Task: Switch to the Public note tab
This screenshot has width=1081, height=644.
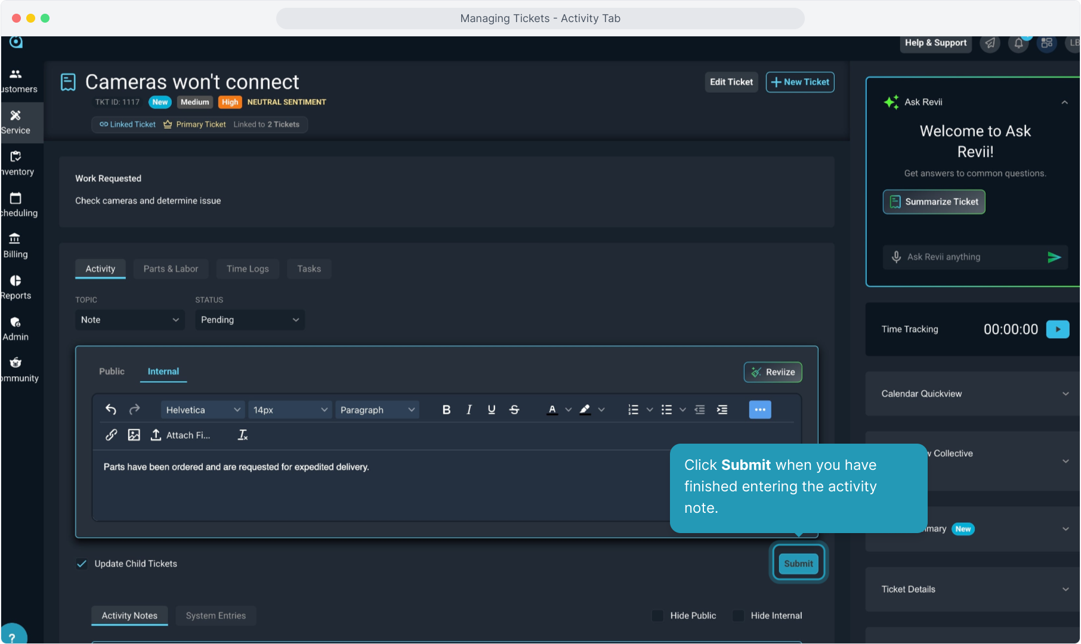Action: pos(112,371)
